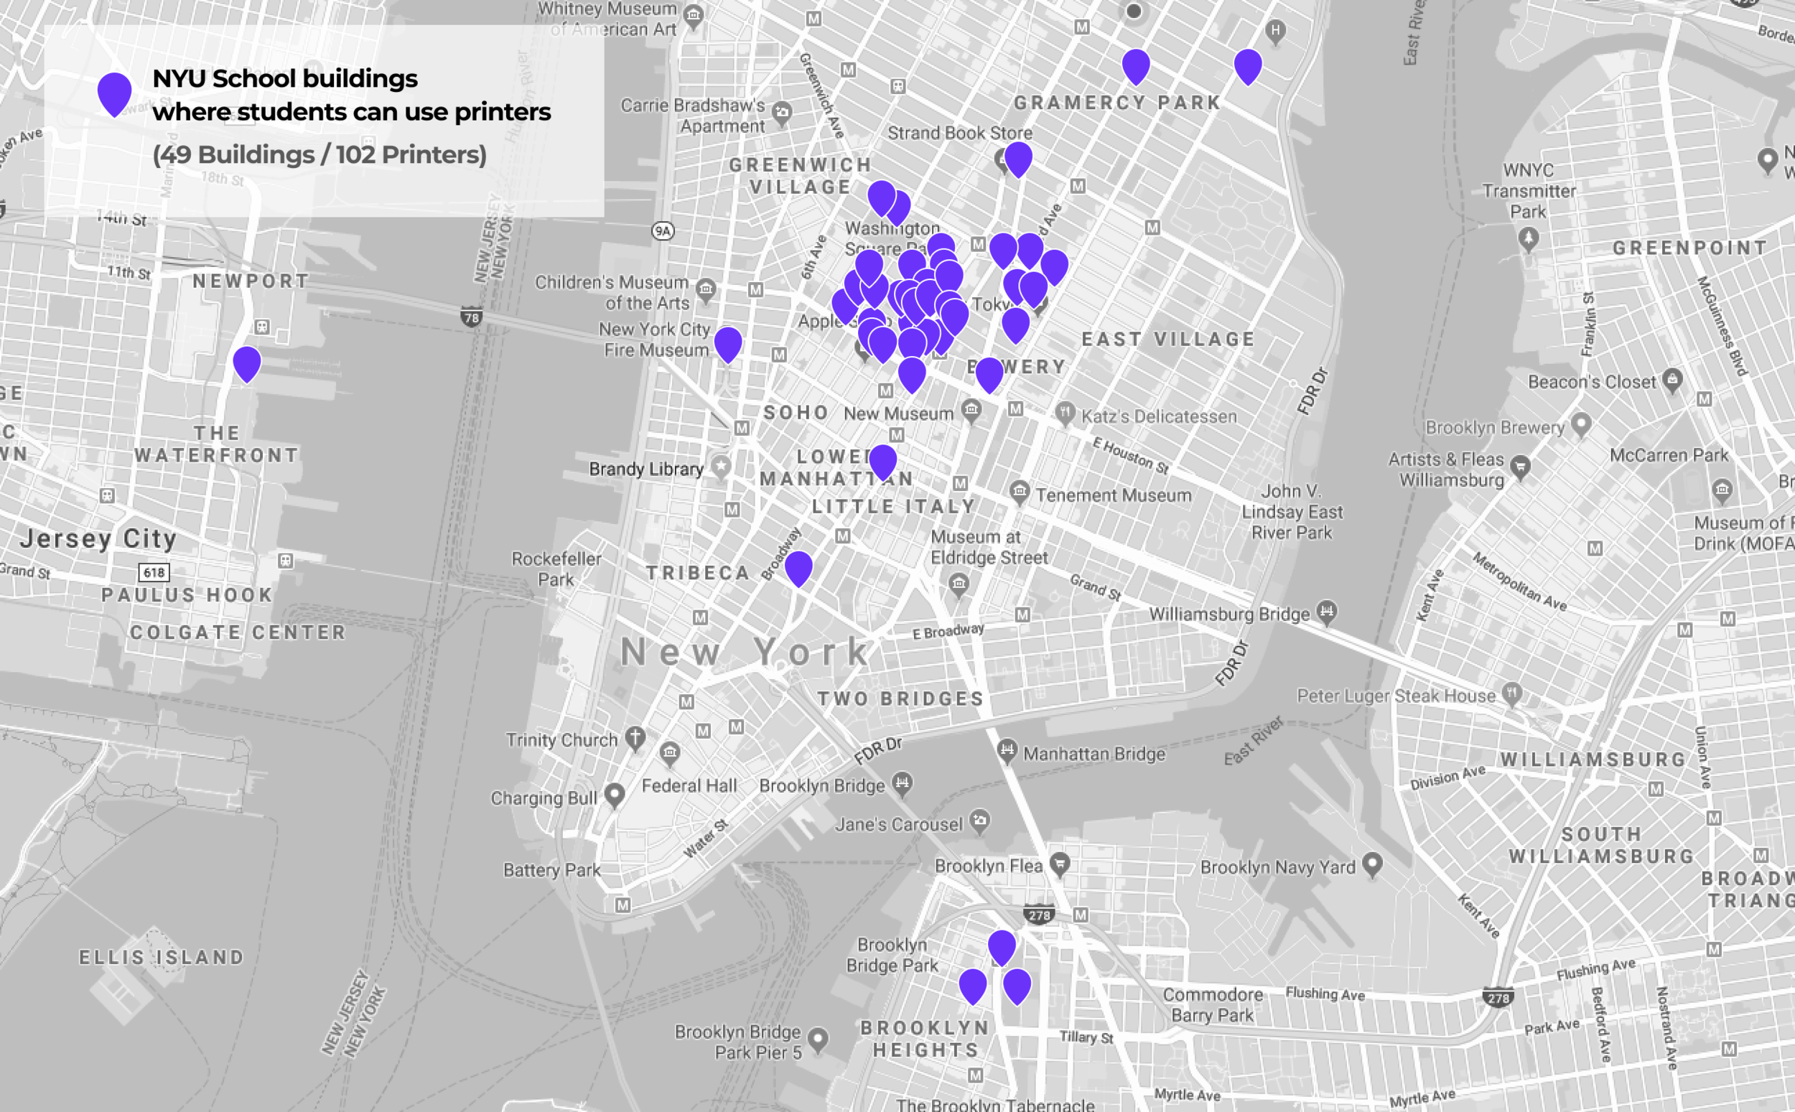Click the purple pin in the legend
The height and width of the screenshot is (1112, 1795).
[115, 93]
